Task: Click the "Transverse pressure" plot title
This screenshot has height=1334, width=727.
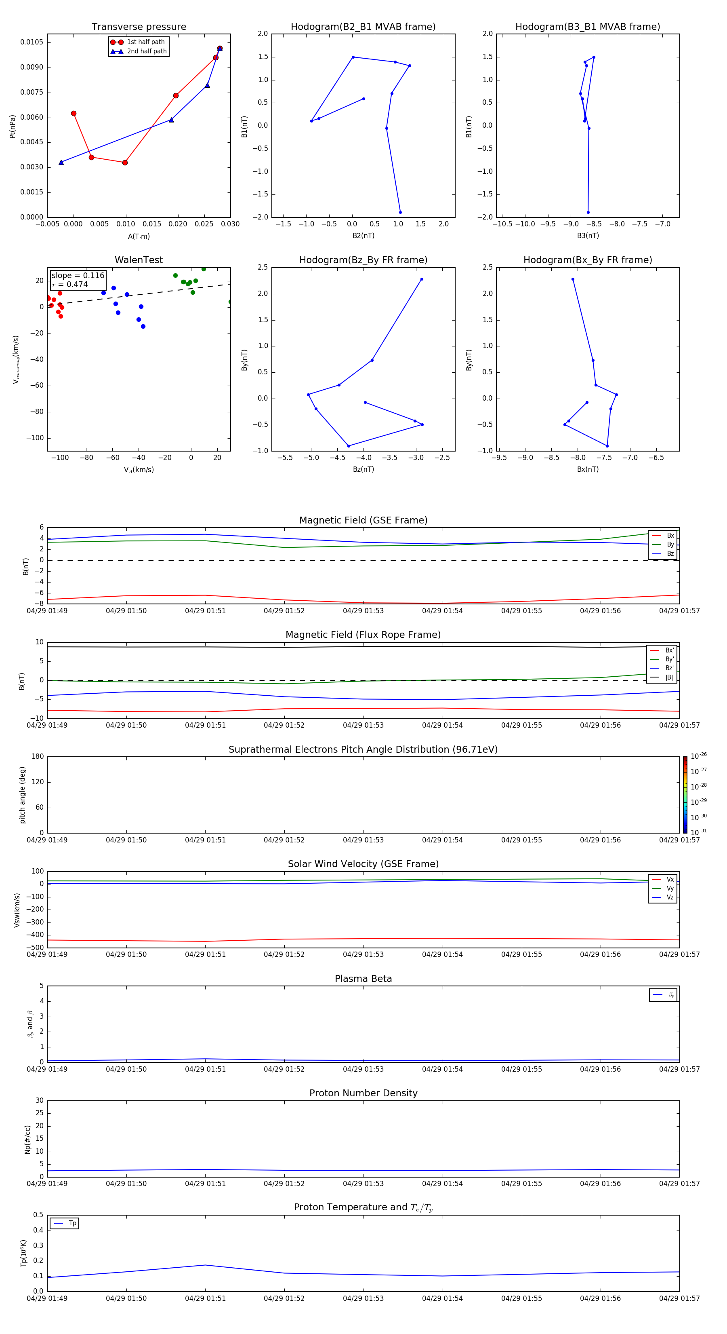Action: pyautogui.click(x=139, y=27)
